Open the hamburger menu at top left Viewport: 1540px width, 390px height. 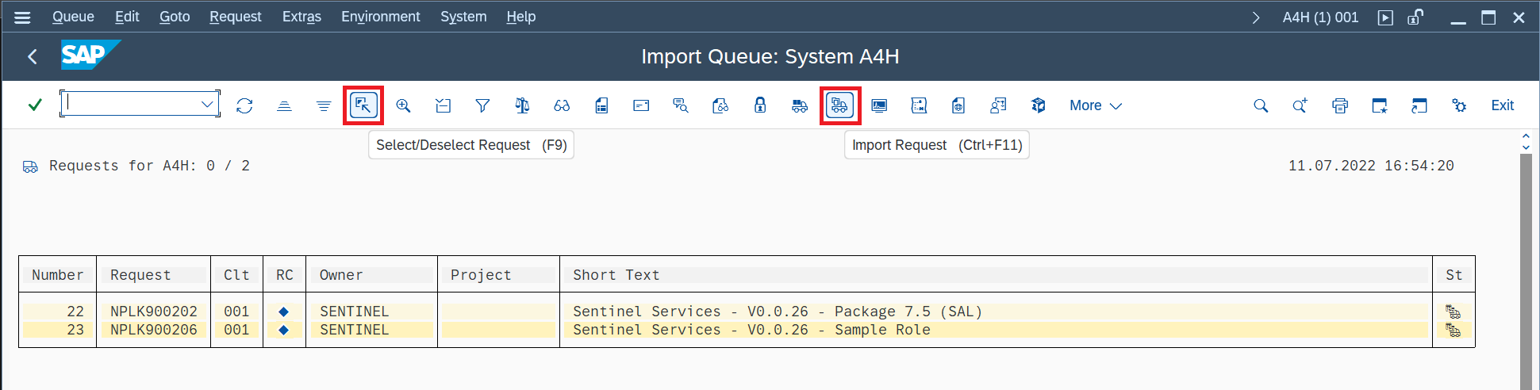tap(22, 17)
